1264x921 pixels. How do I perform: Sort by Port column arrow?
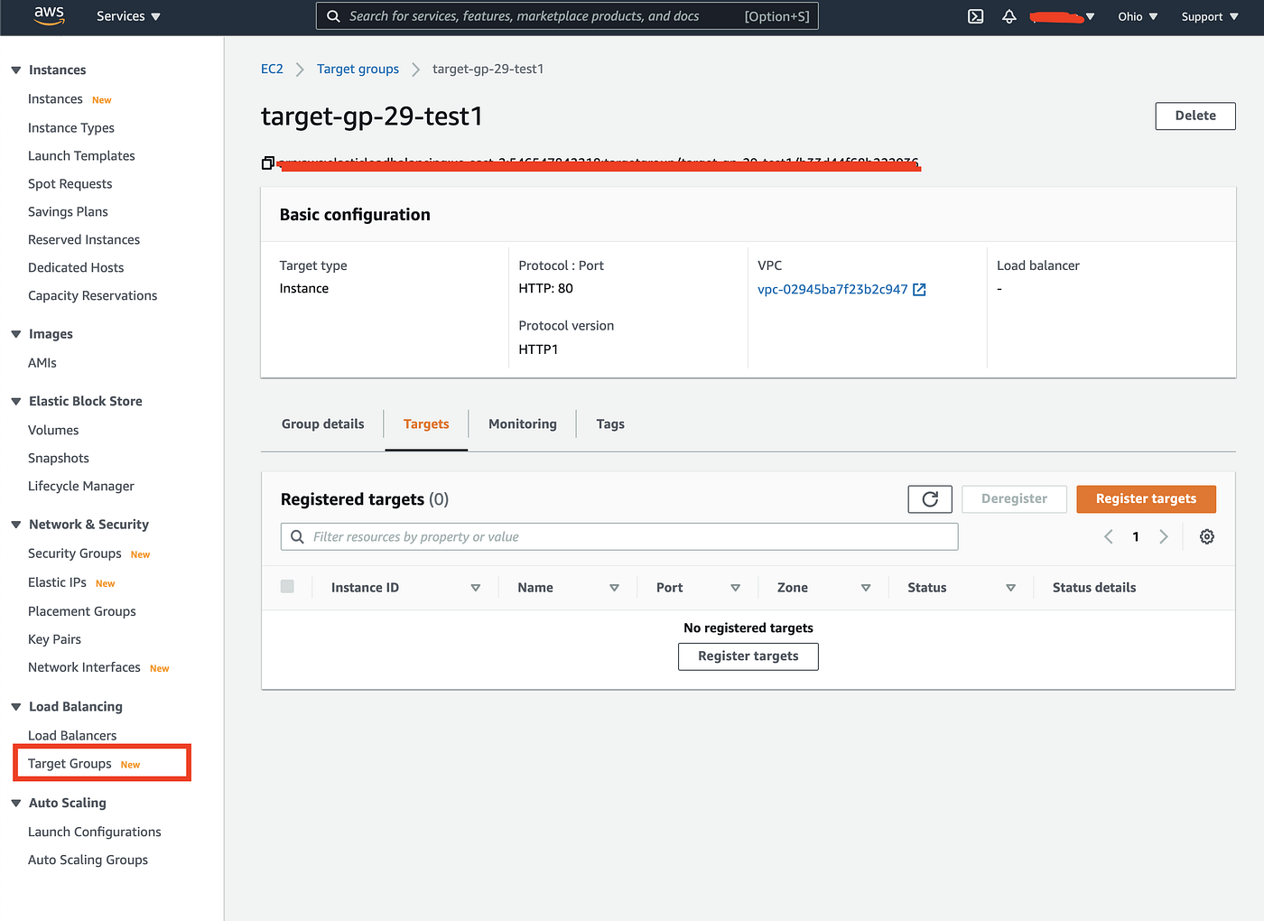735,588
